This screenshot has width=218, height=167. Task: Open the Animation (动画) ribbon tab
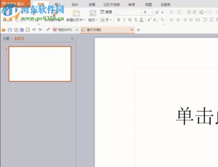coord(92,4)
